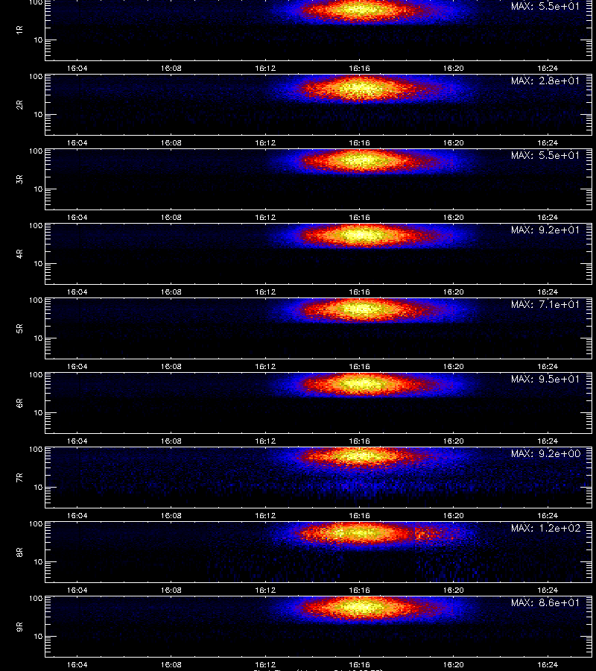
Task: Click the 100 y-axis label of the 8R panel
Action: [x=36, y=524]
